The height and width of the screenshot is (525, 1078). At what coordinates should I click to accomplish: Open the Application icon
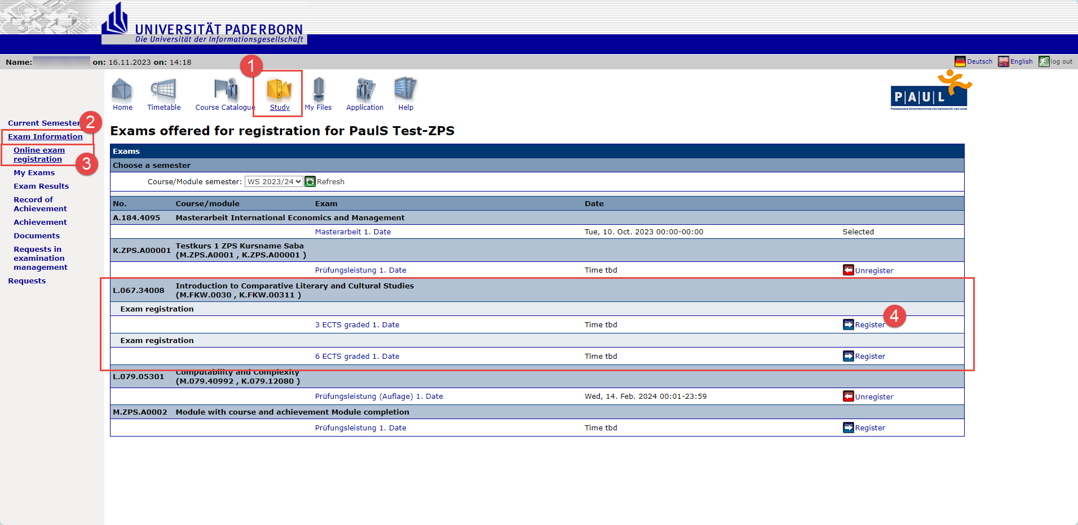(x=365, y=90)
